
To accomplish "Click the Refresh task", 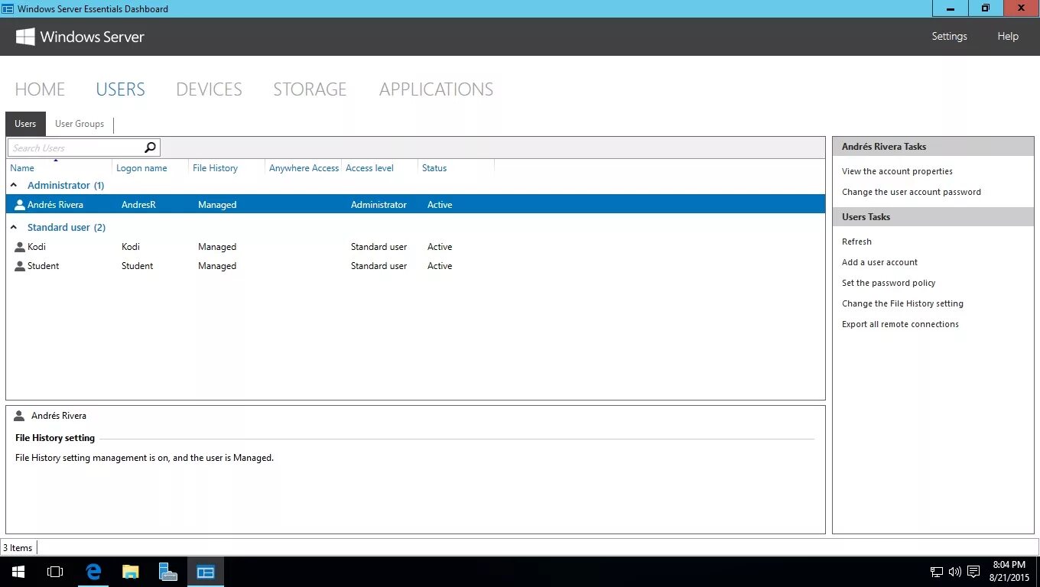I will click(x=856, y=242).
